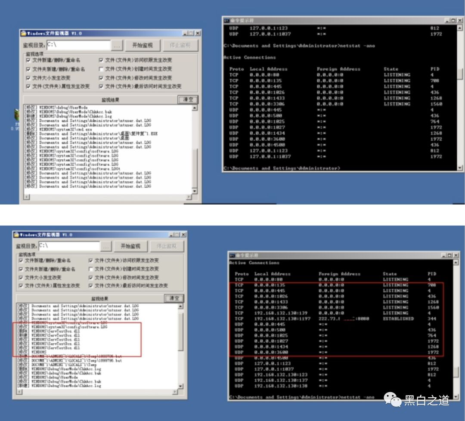Uncheck 文件夹新建/删除/重命名 in lower monitor window
465x421 pixels.
[x=21, y=269]
